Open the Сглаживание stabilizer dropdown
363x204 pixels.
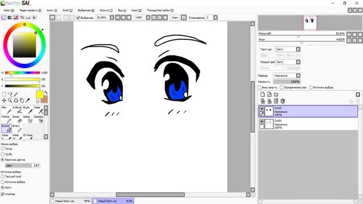(x=216, y=18)
